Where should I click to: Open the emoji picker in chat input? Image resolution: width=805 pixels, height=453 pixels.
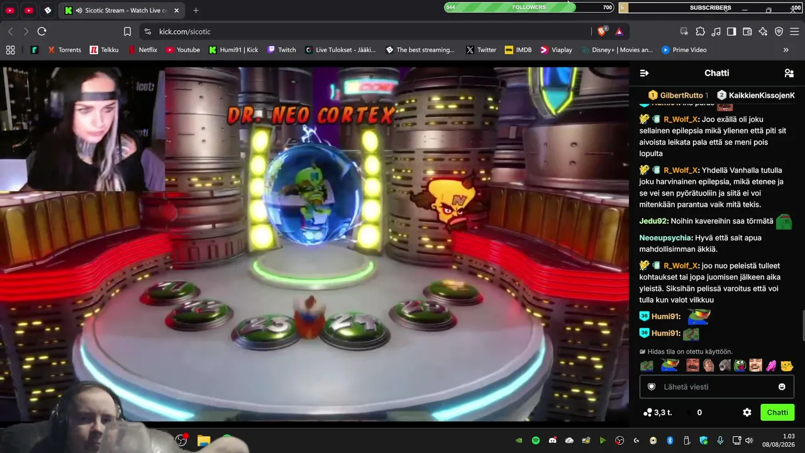point(782,387)
